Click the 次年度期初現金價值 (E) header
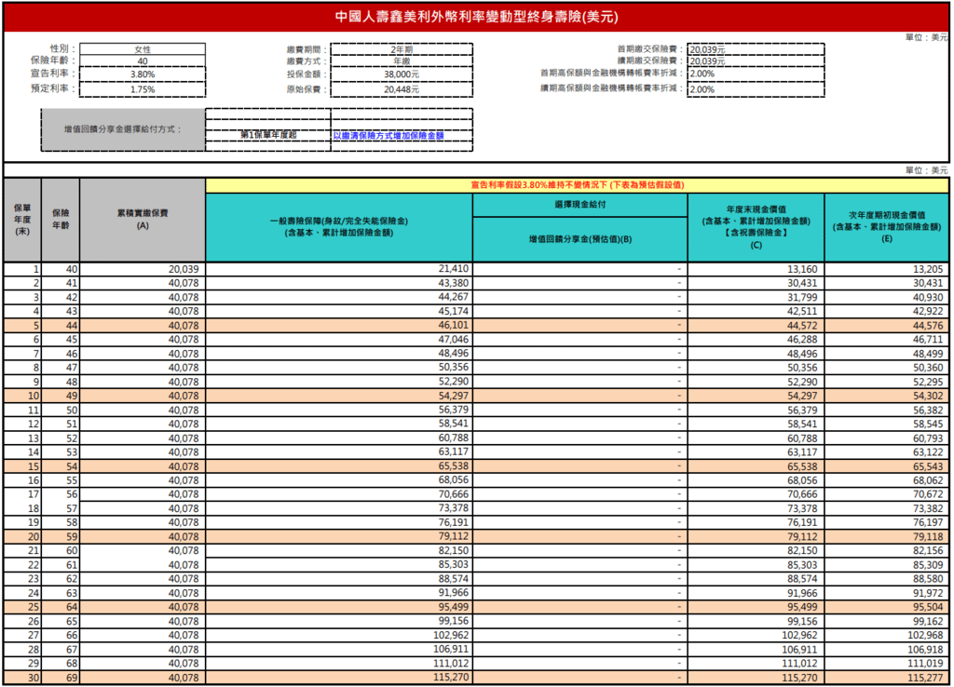 click(887, 227)
